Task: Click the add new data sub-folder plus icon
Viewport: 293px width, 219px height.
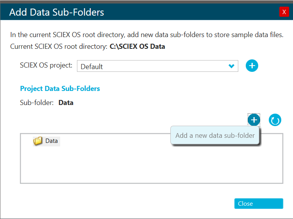Action: 254,120
